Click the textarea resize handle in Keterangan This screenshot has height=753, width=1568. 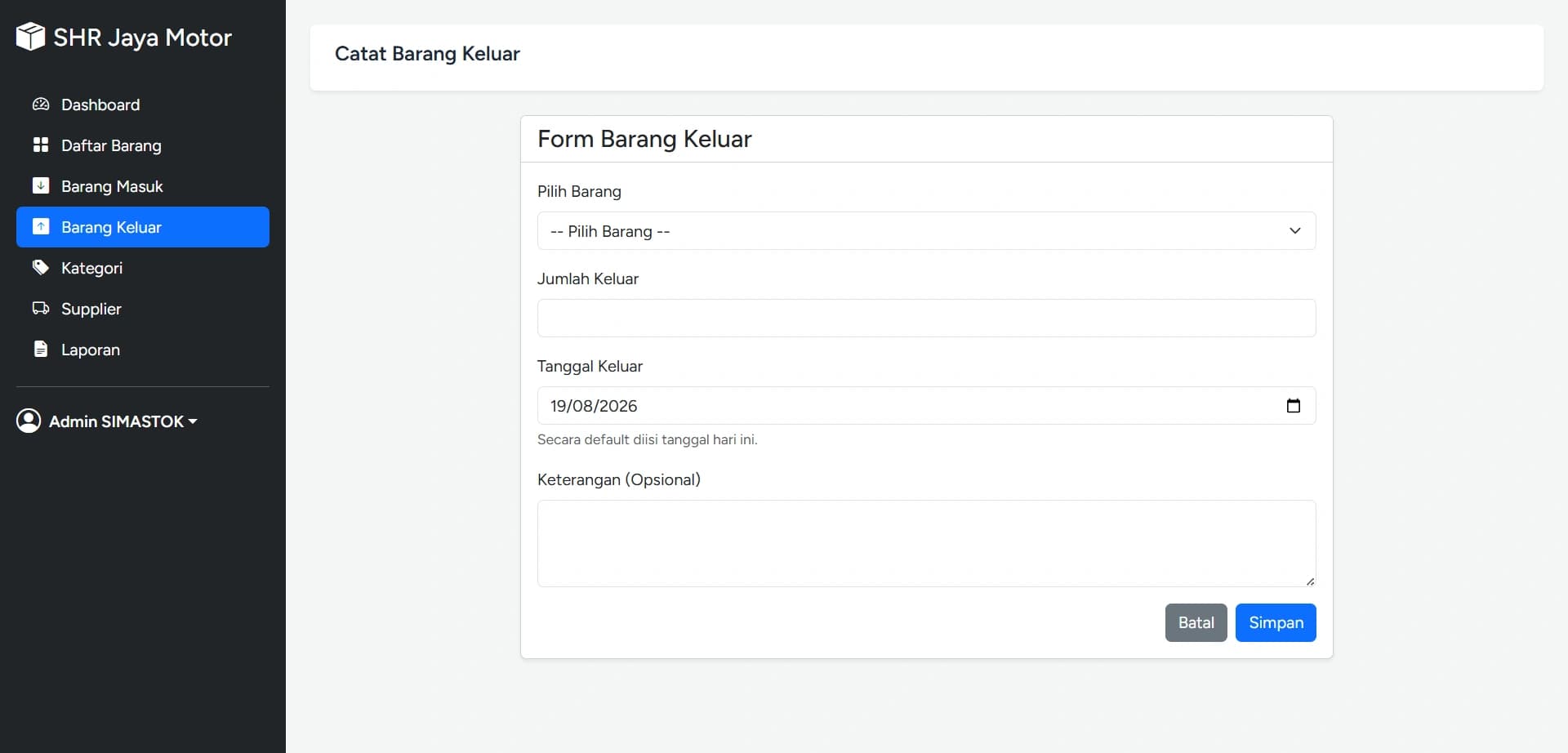[1310, 581]
